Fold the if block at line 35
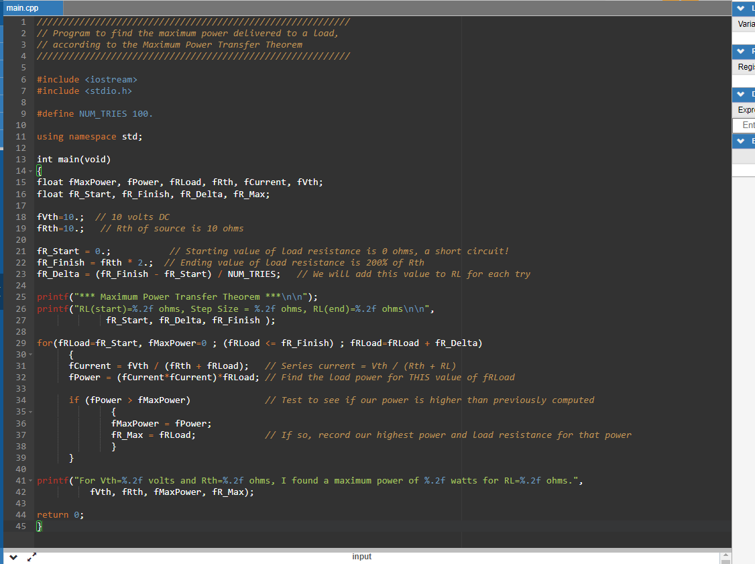 32,411
